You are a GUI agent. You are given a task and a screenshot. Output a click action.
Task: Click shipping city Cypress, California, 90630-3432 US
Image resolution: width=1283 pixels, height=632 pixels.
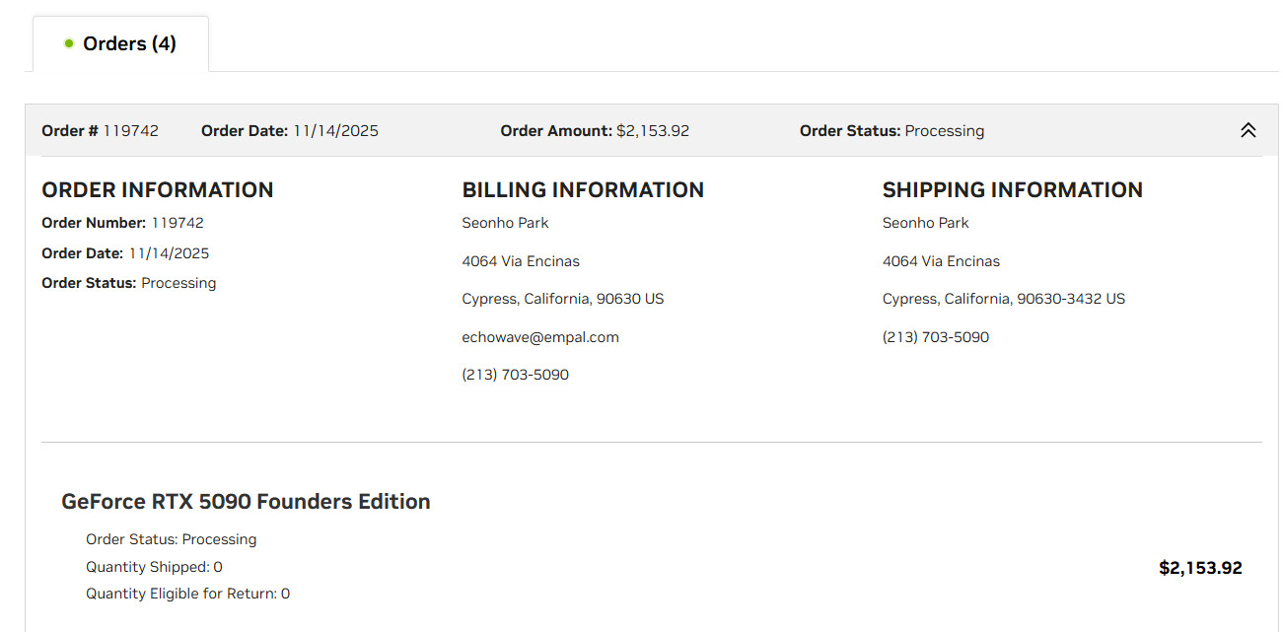1003,299
